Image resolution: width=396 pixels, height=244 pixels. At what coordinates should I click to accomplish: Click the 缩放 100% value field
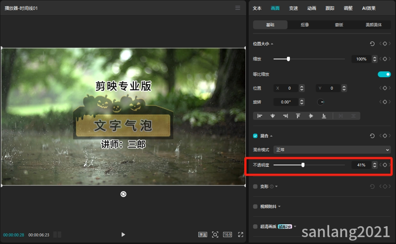click(x=361, y=59)
